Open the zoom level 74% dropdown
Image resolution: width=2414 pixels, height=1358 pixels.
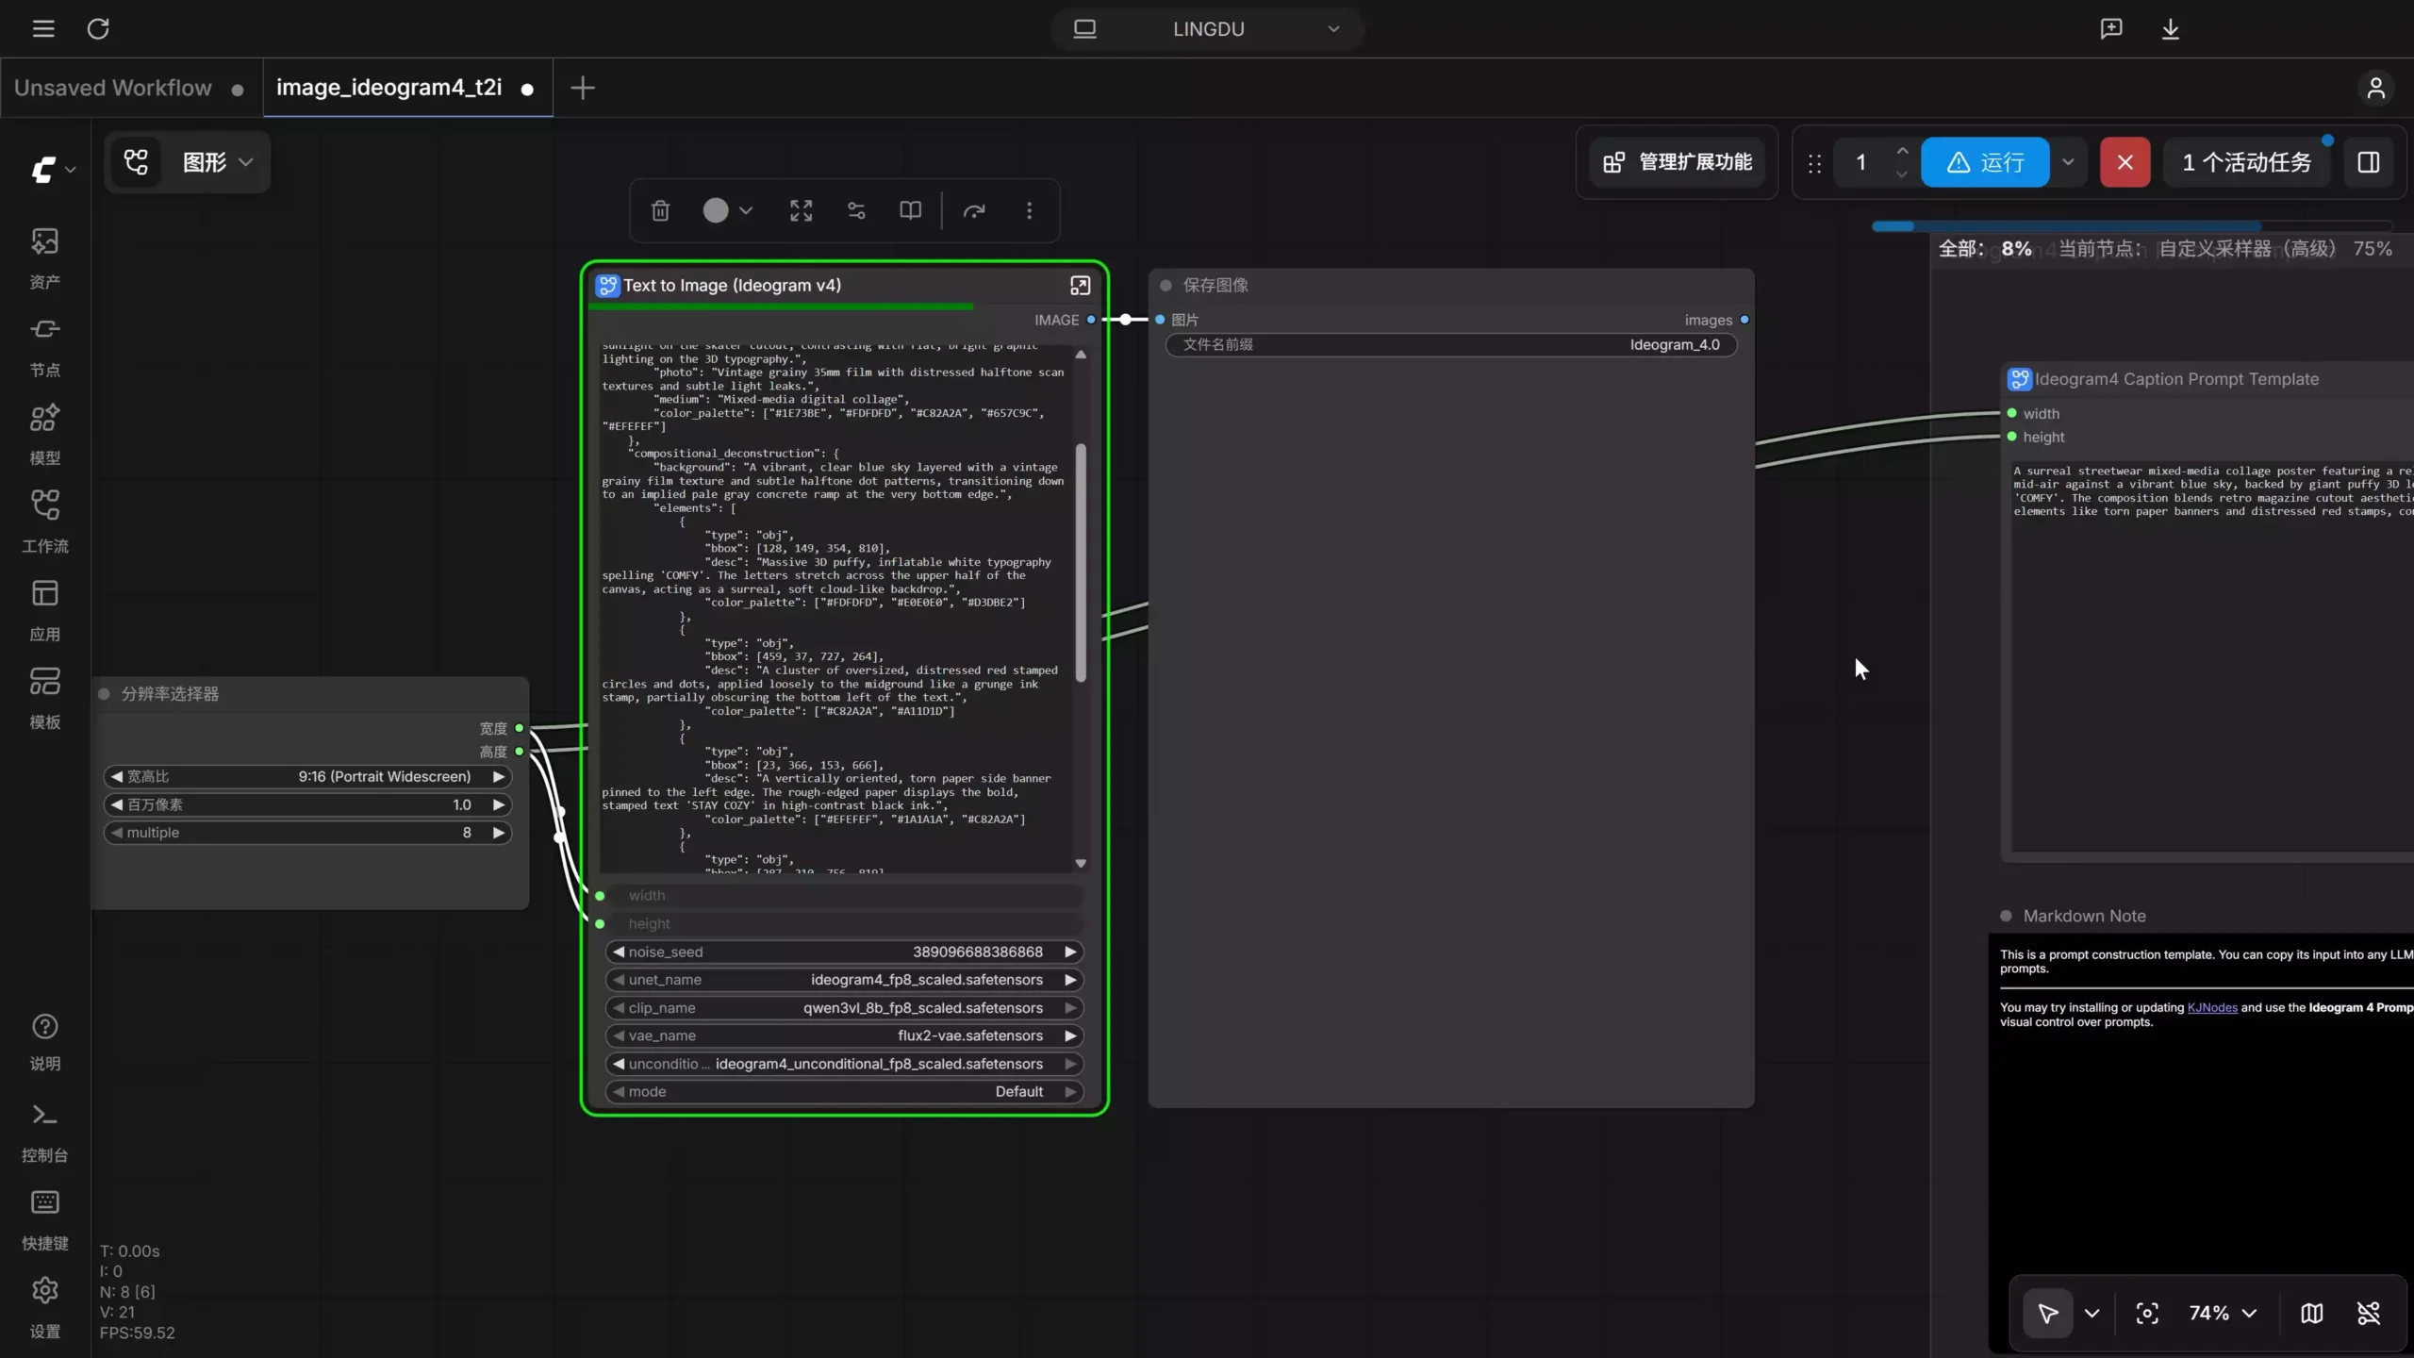pos(2223,1313)
